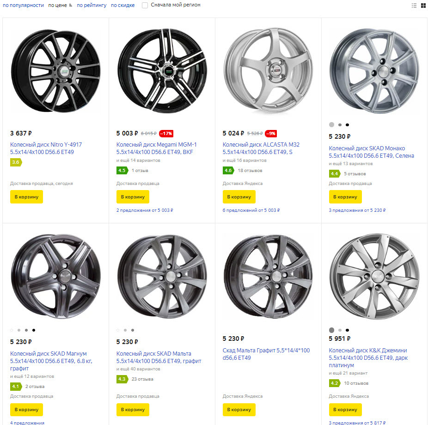This screenshot has width=428, height=425.
Task: Click the 3.6 rating badge on Nitro Y-4917
Action: tap(16, 162)
